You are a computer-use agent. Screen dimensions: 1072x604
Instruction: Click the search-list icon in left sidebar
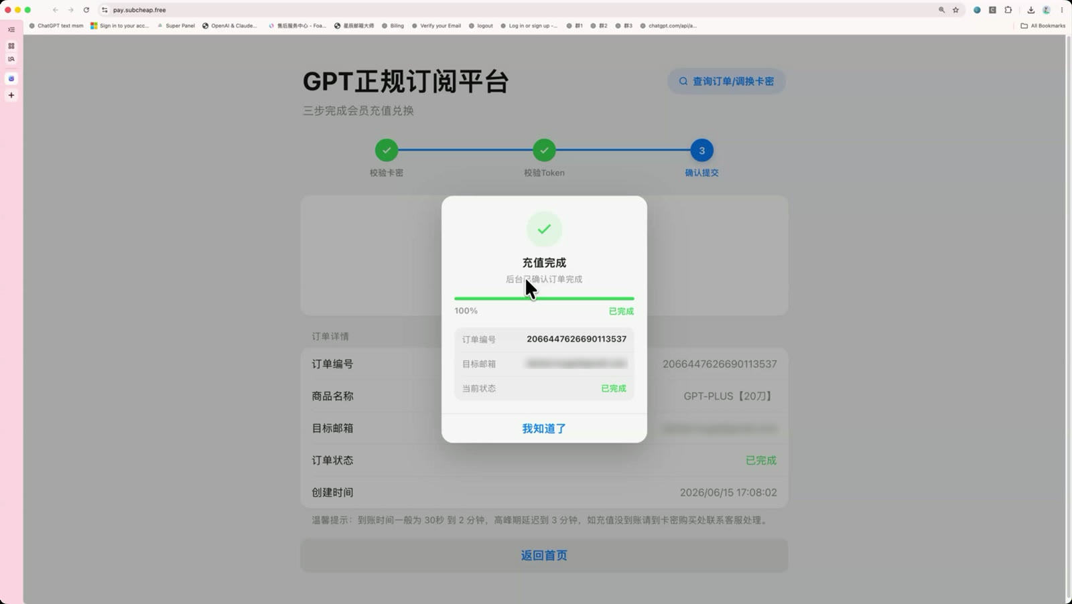click(11, 60)
